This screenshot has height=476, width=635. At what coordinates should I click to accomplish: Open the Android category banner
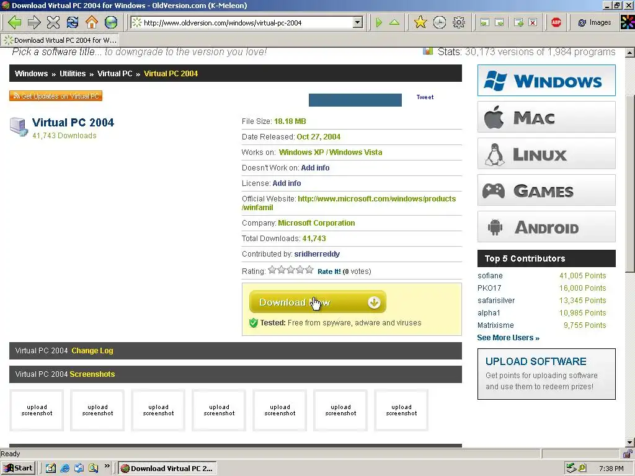(x=546, y=227)
